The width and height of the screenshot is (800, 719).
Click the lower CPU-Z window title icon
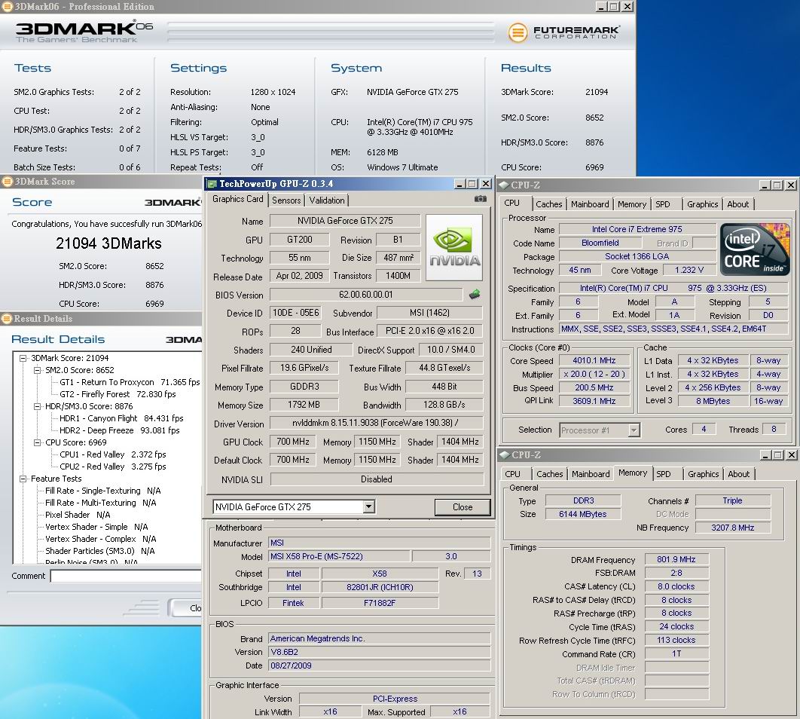click(505, 454)
